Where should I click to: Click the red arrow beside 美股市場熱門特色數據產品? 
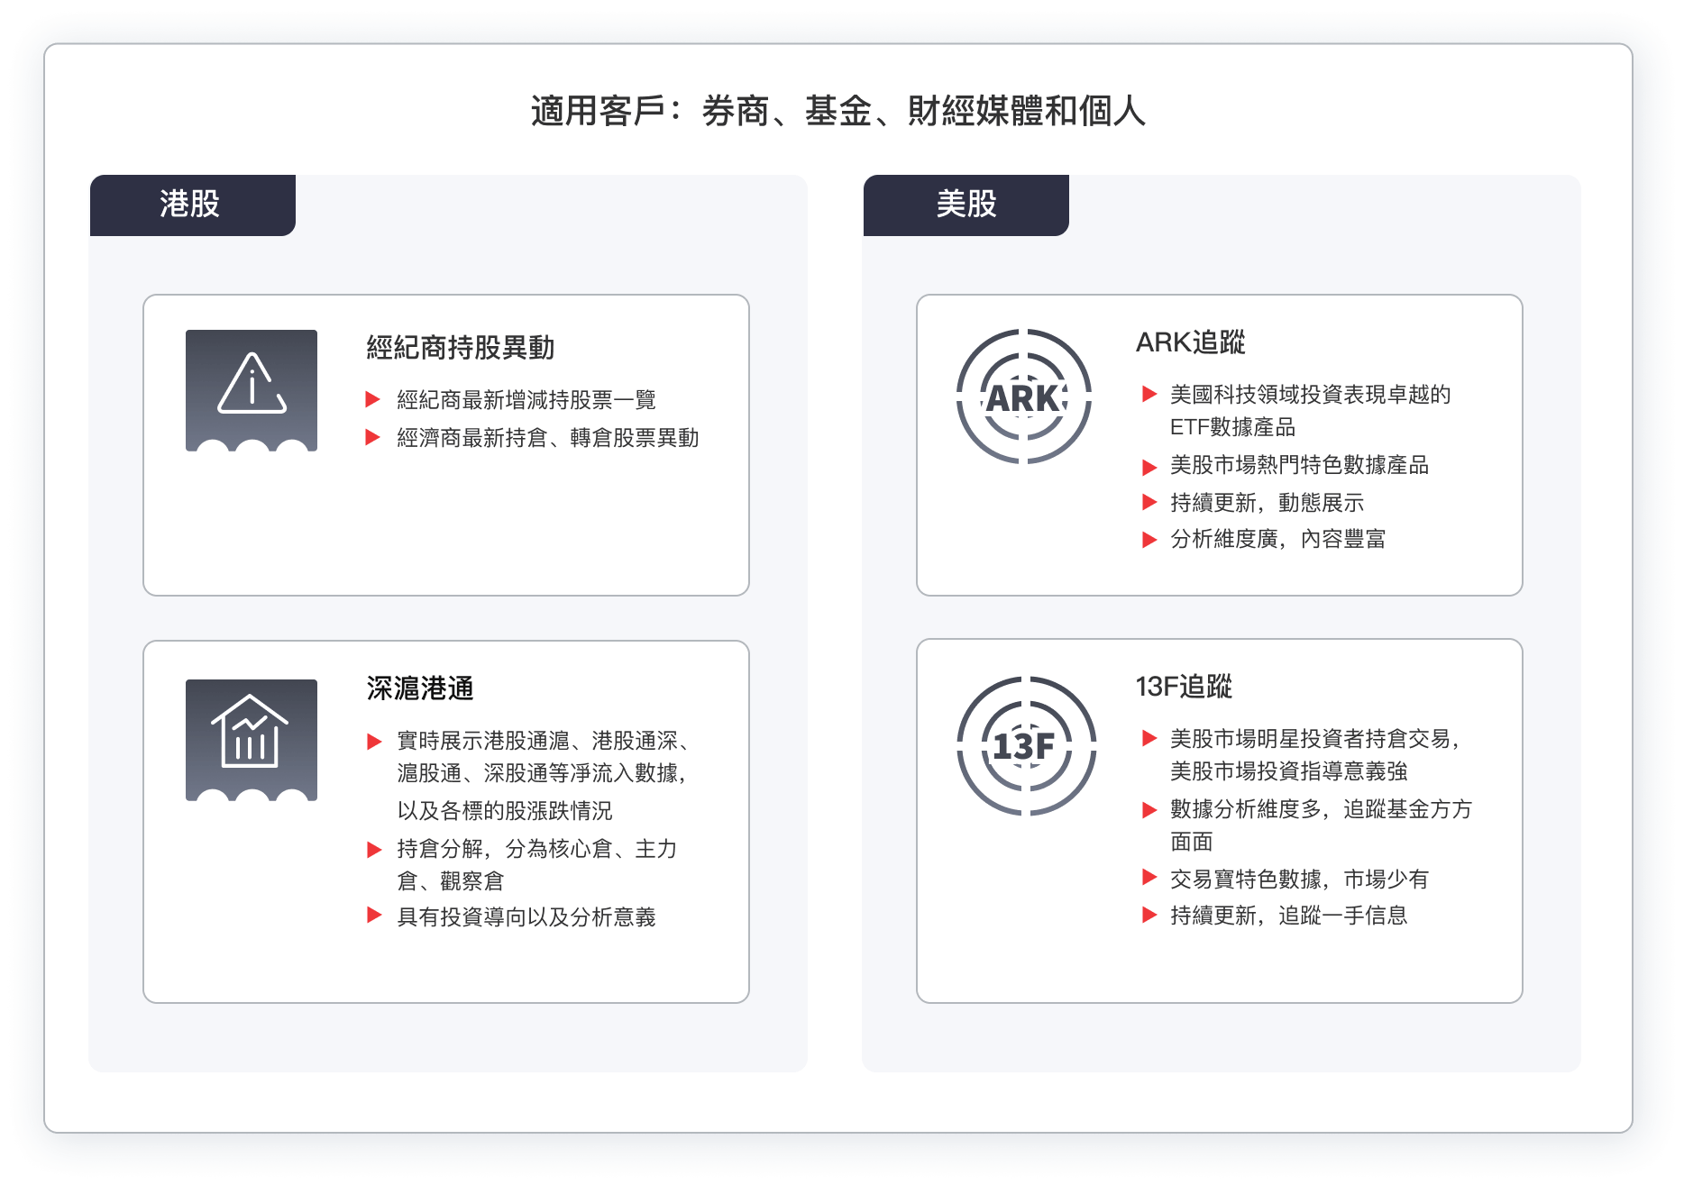[x=1148, y=467]
